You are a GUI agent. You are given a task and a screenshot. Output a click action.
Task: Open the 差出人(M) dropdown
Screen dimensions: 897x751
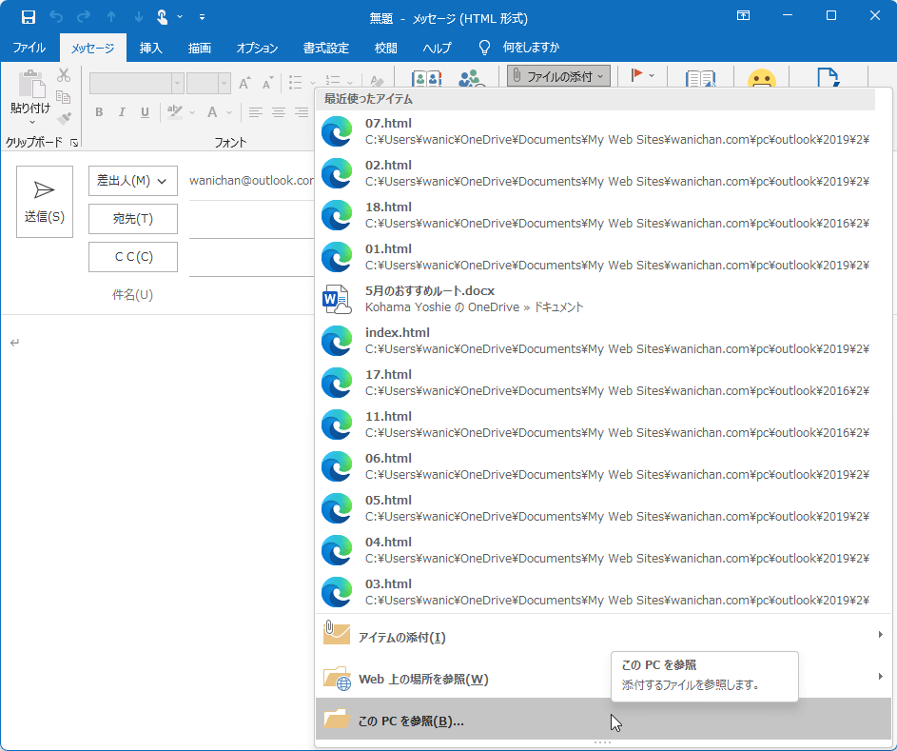point(133,181)
